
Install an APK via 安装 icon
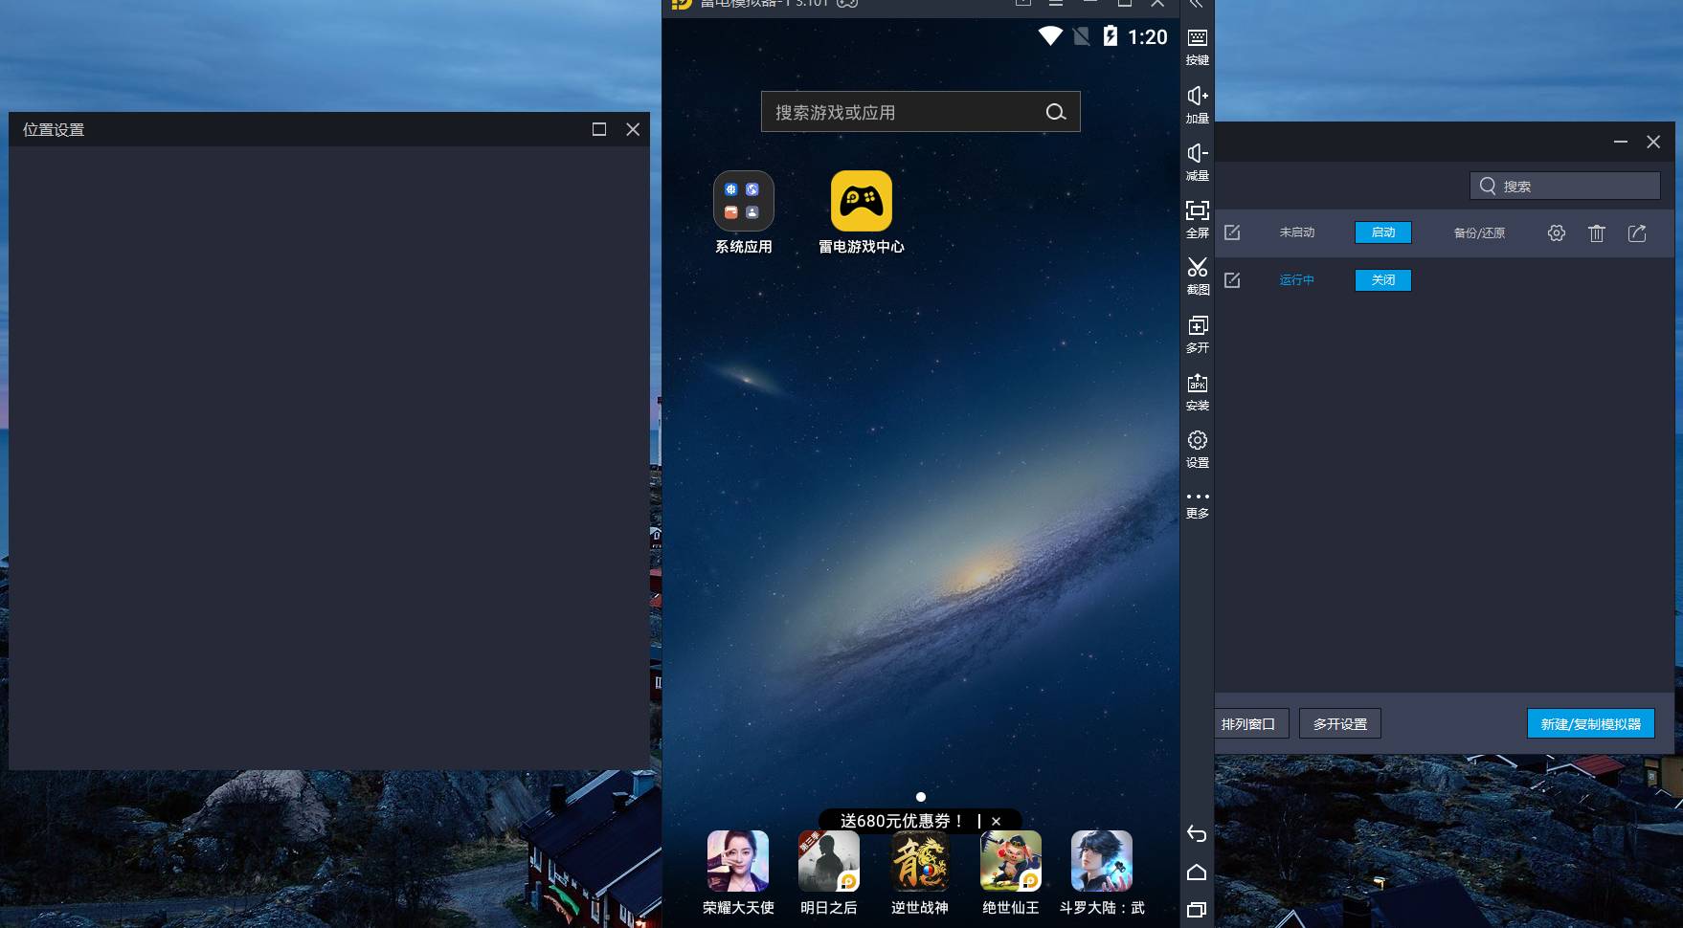click(1197, 391)
